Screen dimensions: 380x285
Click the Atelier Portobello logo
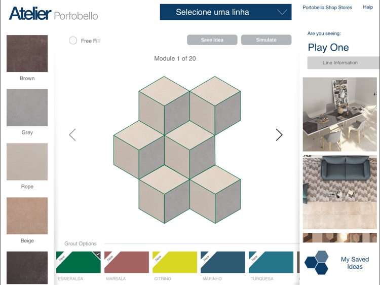point(54,14)
